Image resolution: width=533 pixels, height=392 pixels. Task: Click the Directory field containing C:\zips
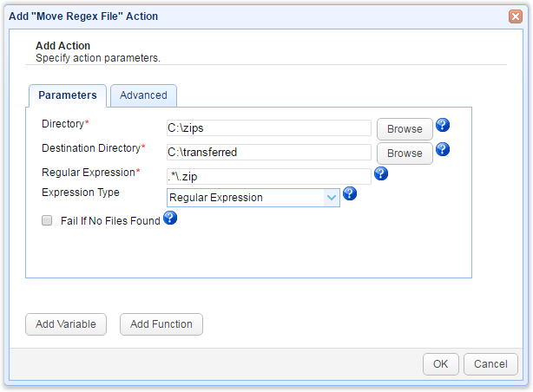[268, 128]
